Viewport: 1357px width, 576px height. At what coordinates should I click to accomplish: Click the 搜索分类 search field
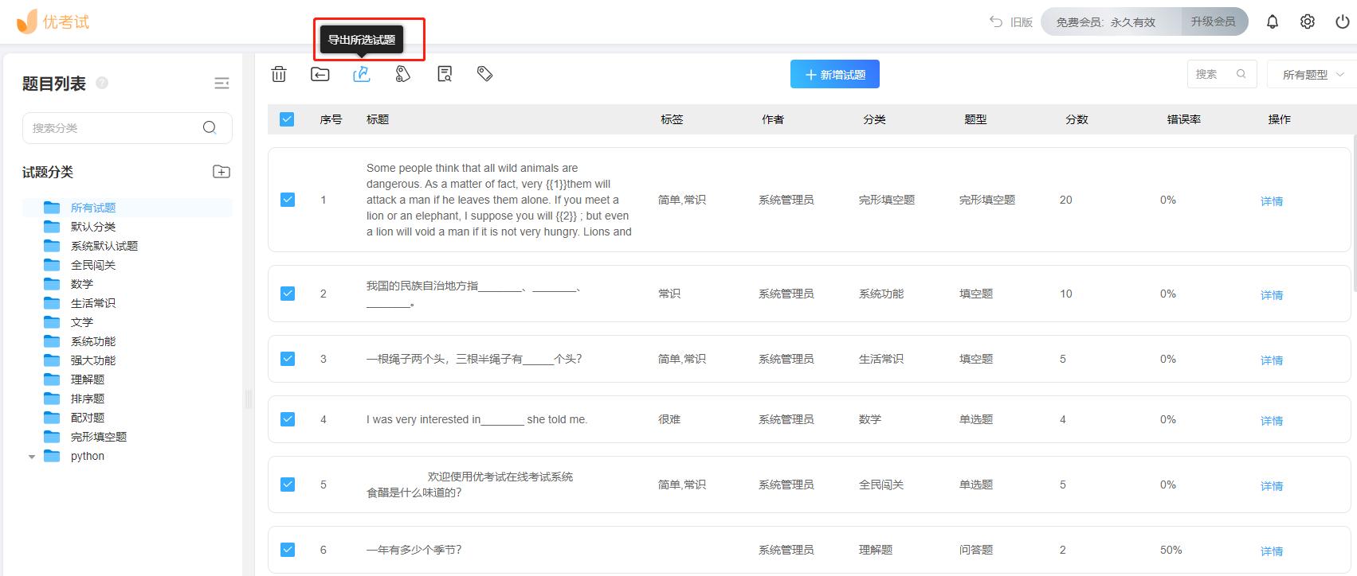click(x=116, y=128)
